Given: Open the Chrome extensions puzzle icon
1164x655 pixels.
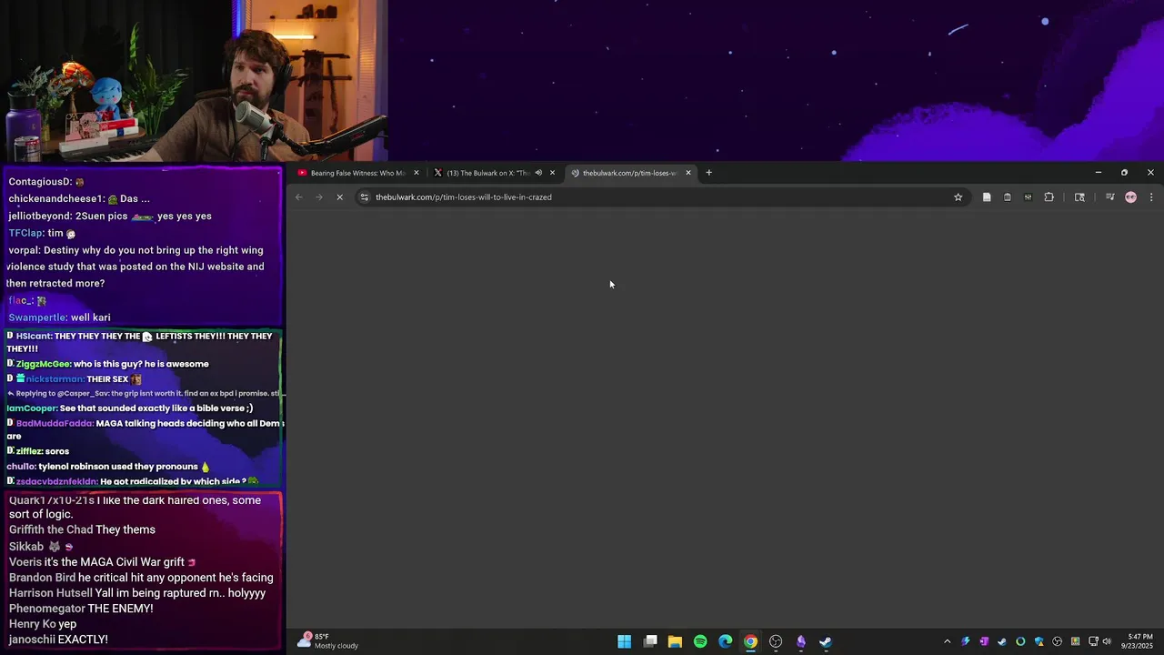Looking at the screenshot, I should 1049,197.
